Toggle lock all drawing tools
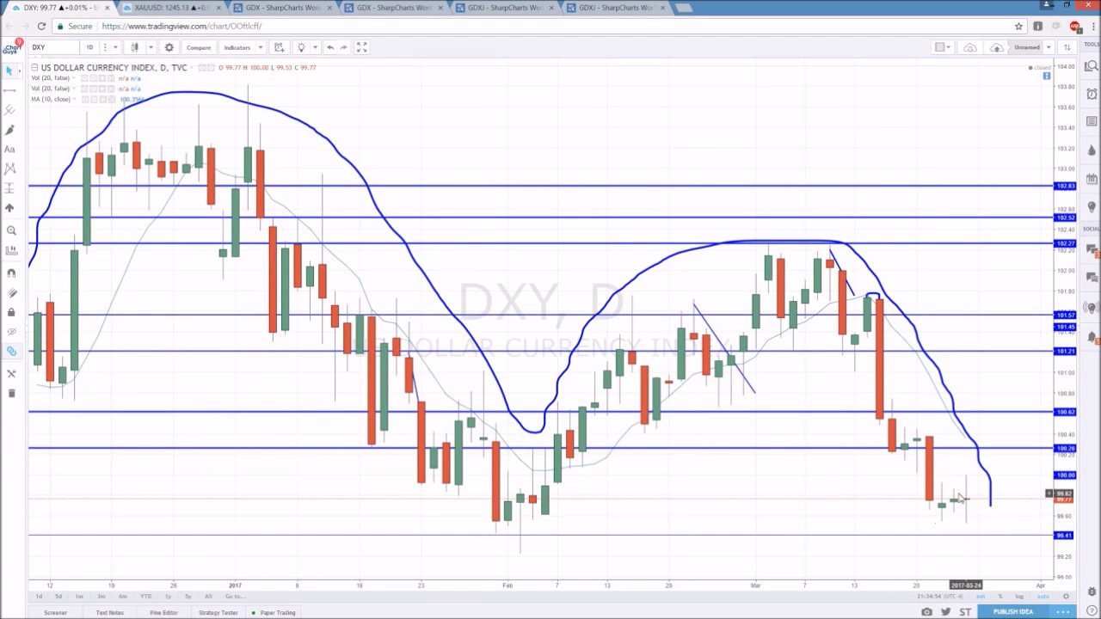The image size is (1101, 619). coord(11,312)
